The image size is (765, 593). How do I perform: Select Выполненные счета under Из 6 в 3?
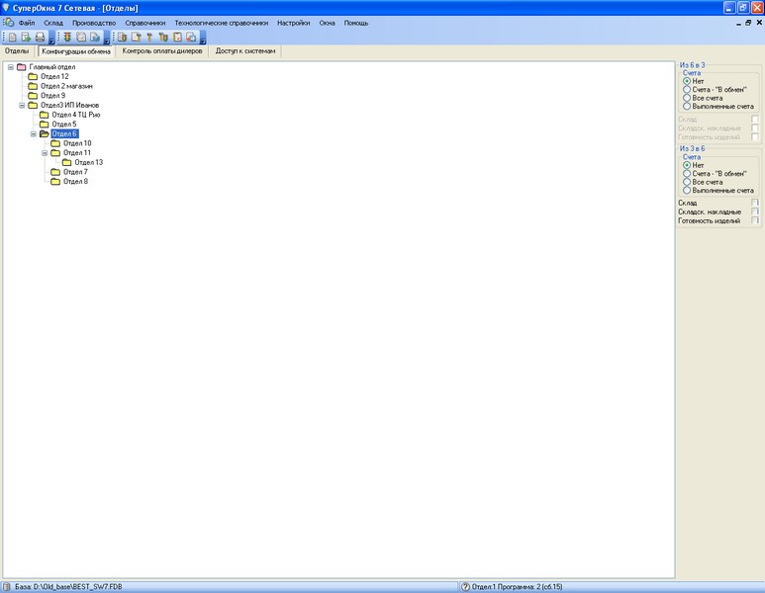pyautogui.click(x=718, y=106)
